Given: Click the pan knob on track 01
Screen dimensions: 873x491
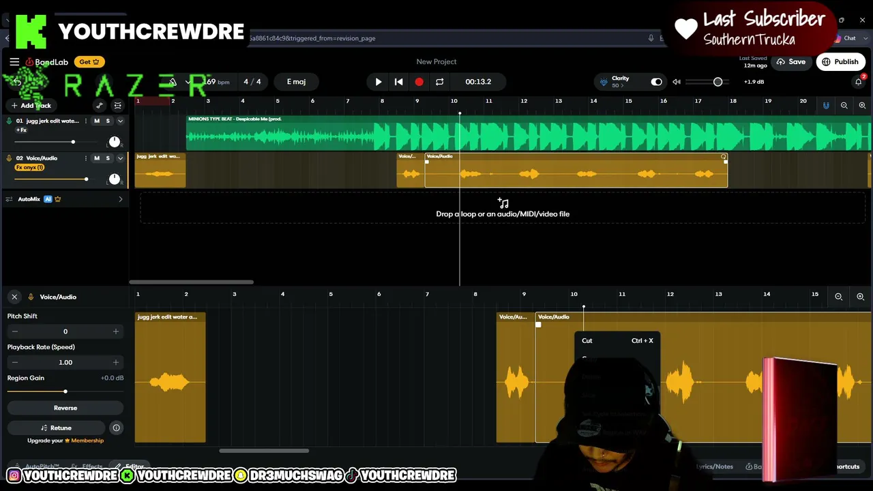Looking at the screenshot, I should coord(115,142).
